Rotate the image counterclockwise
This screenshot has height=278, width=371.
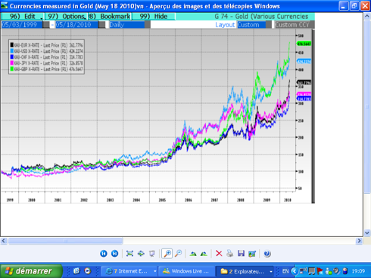(x=204, y=254)
